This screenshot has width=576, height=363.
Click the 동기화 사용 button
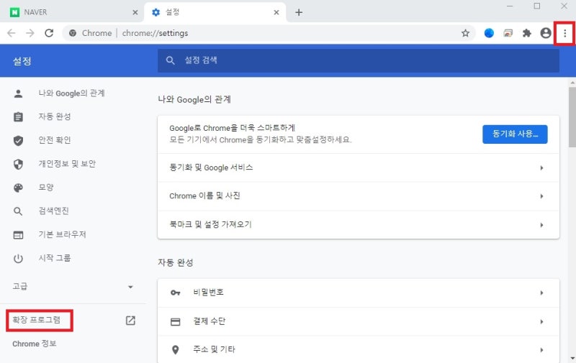point(515,134)
